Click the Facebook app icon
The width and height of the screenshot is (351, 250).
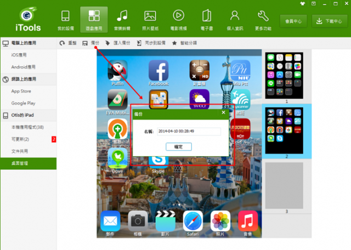point(158,71)
